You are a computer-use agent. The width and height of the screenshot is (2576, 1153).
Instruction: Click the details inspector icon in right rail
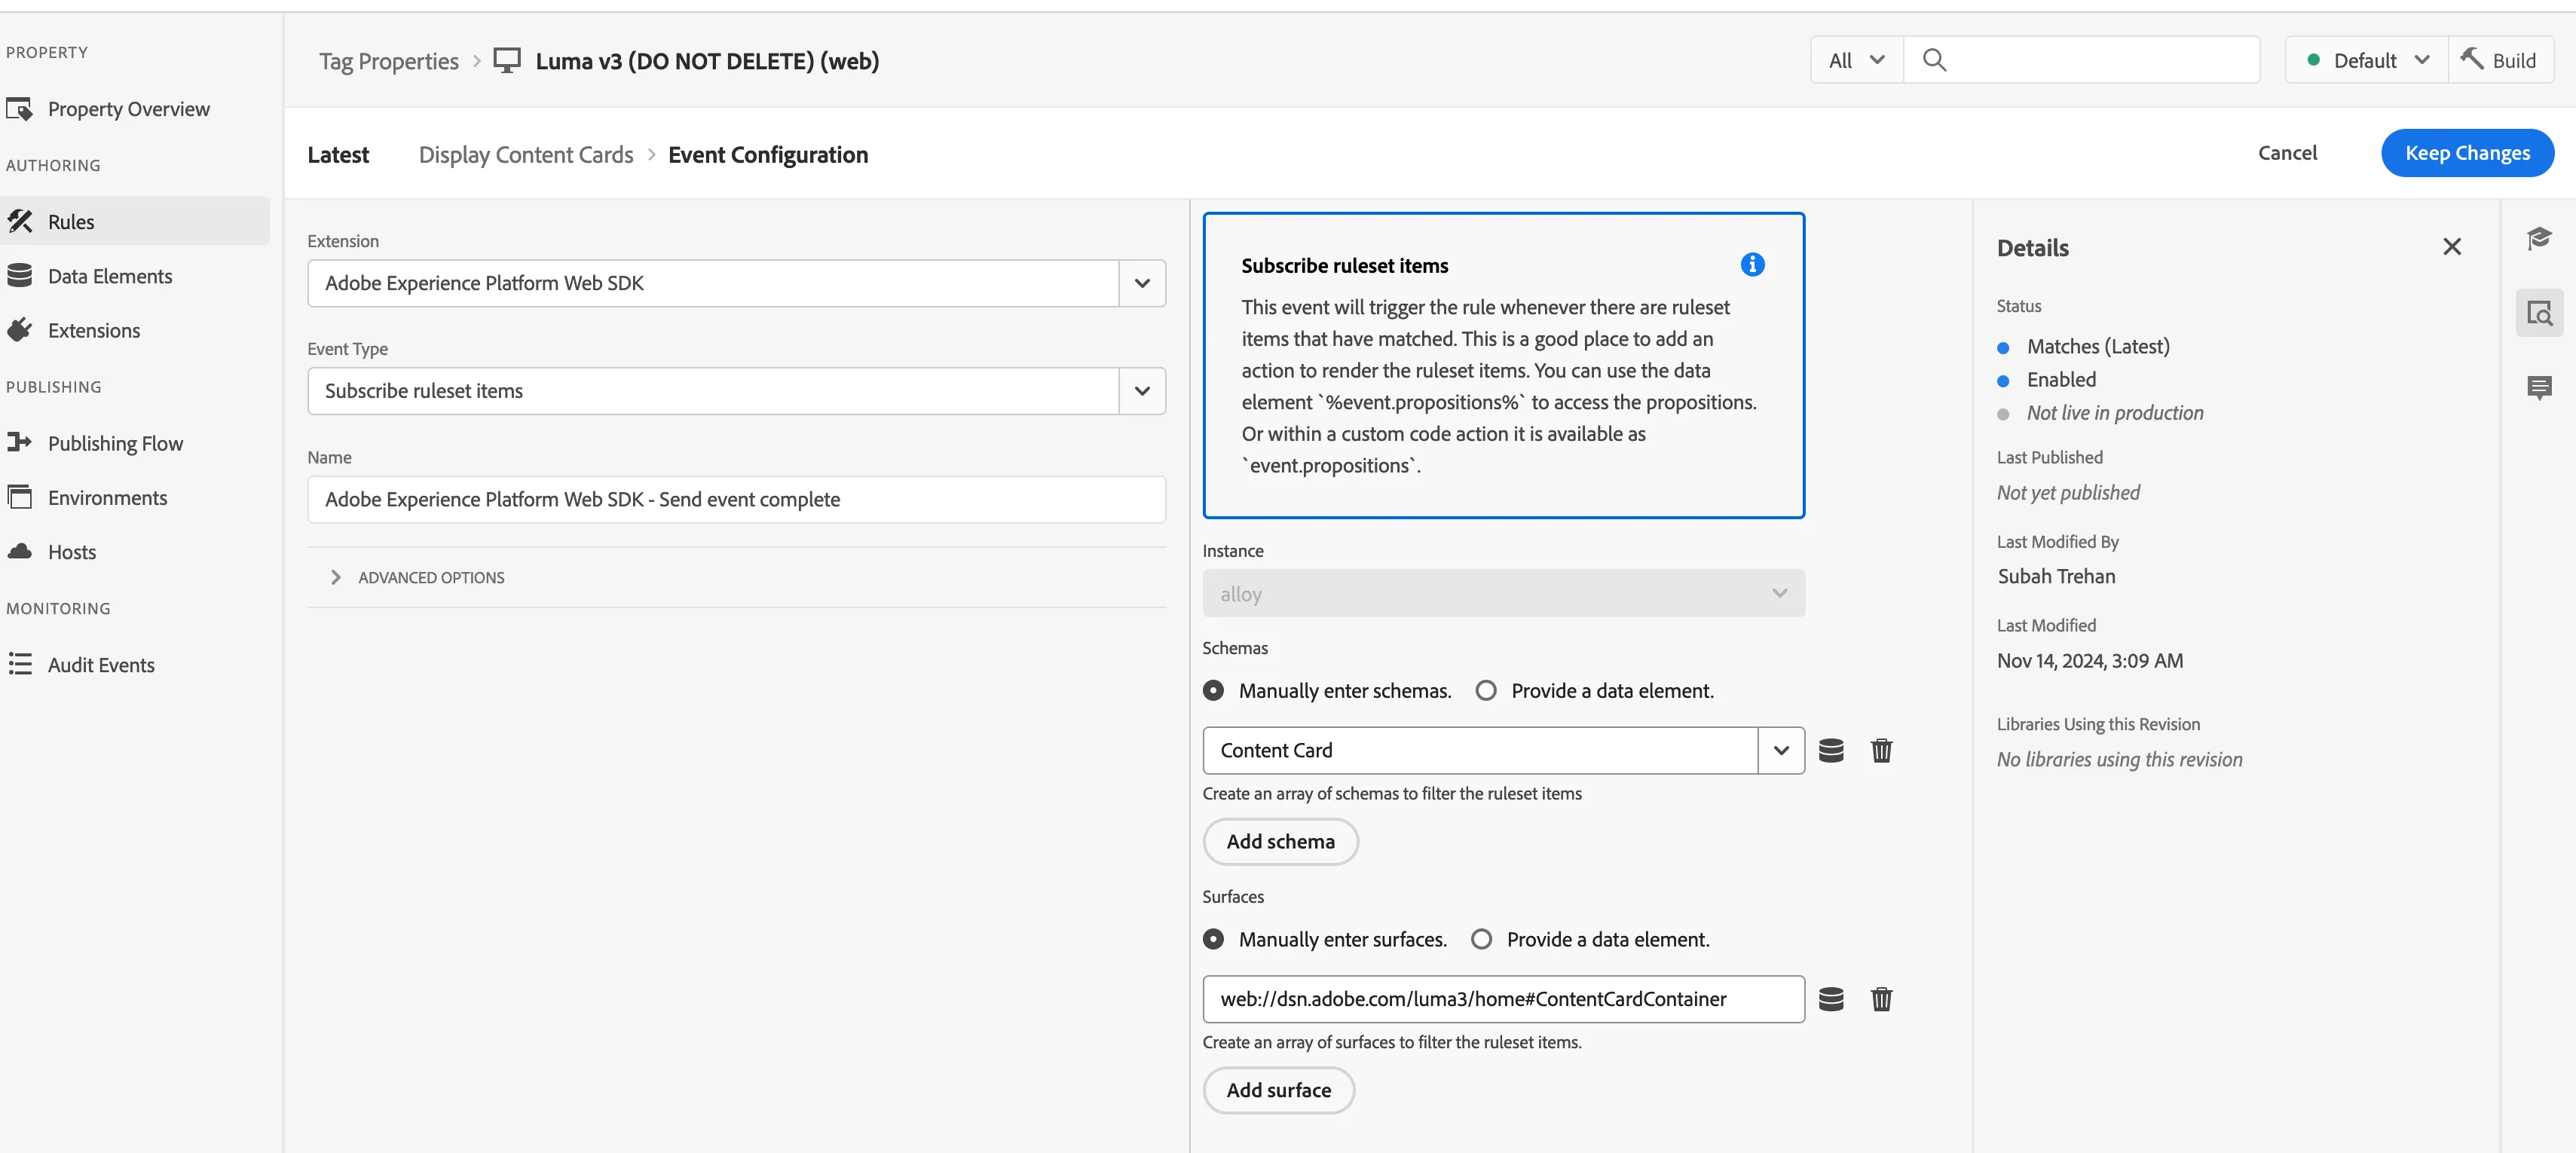click(2539, 313)
